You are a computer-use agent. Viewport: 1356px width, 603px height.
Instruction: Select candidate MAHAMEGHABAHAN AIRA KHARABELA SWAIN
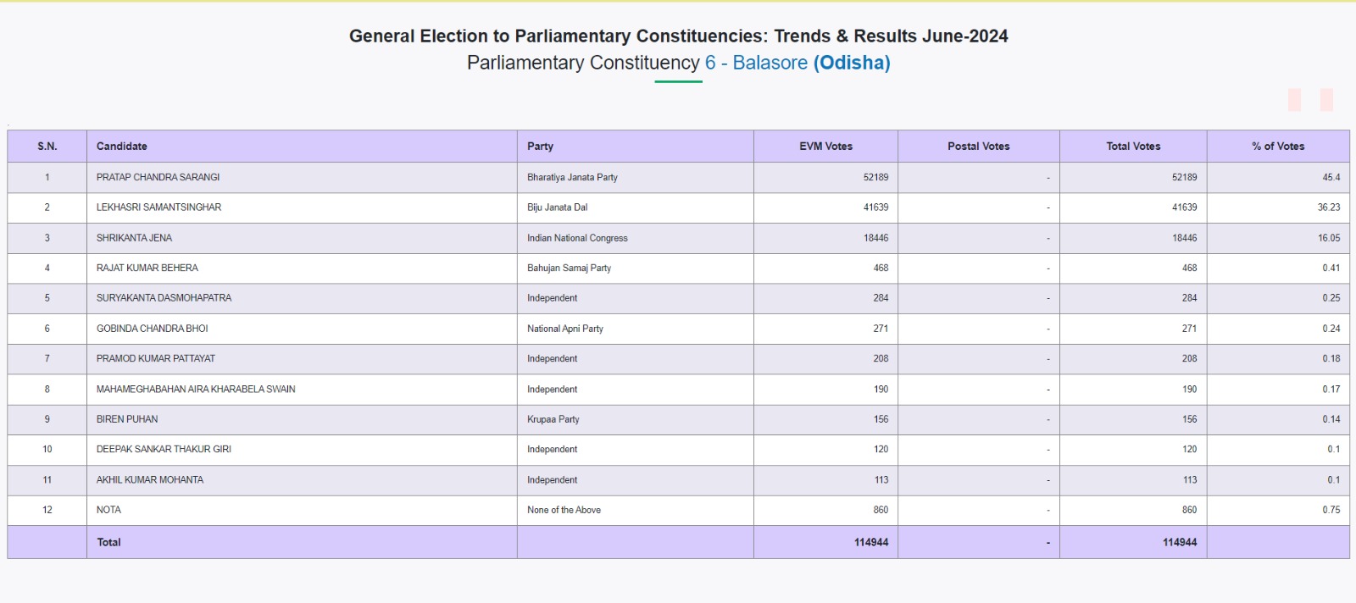point(196,390)
